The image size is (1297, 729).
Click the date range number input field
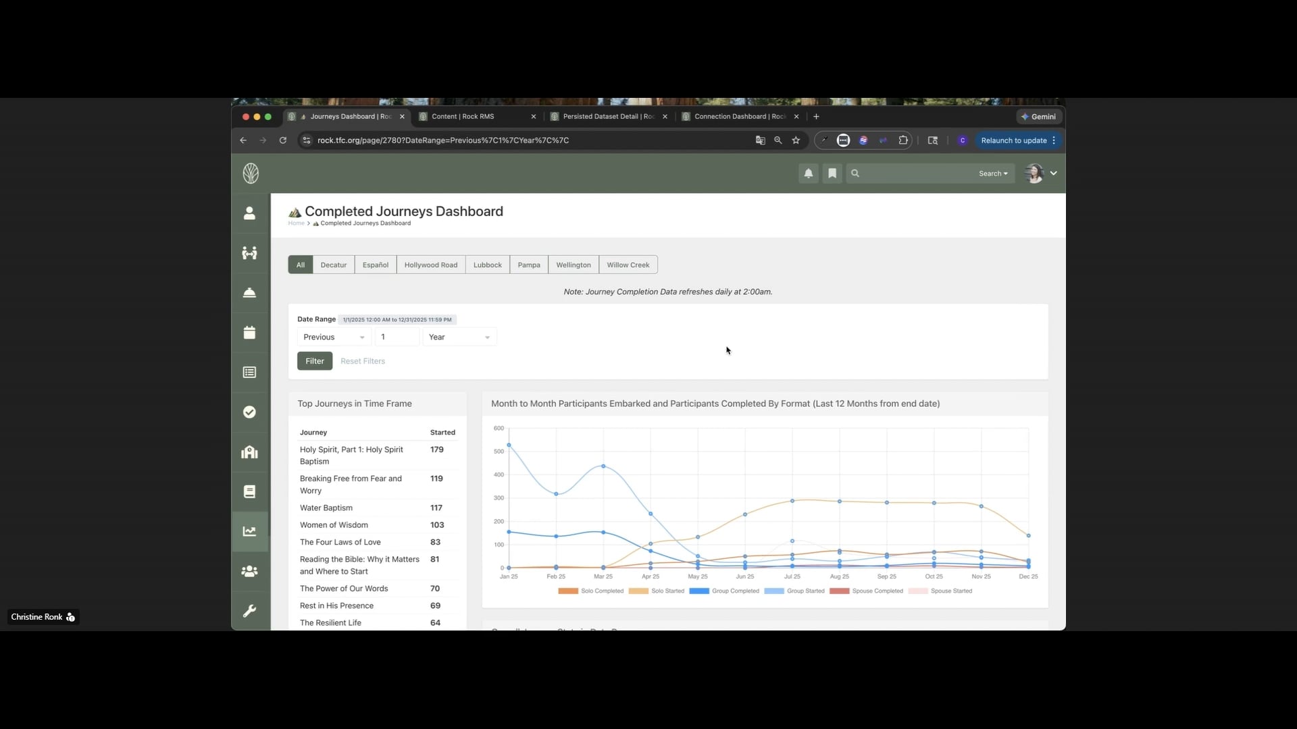(397, 337)
